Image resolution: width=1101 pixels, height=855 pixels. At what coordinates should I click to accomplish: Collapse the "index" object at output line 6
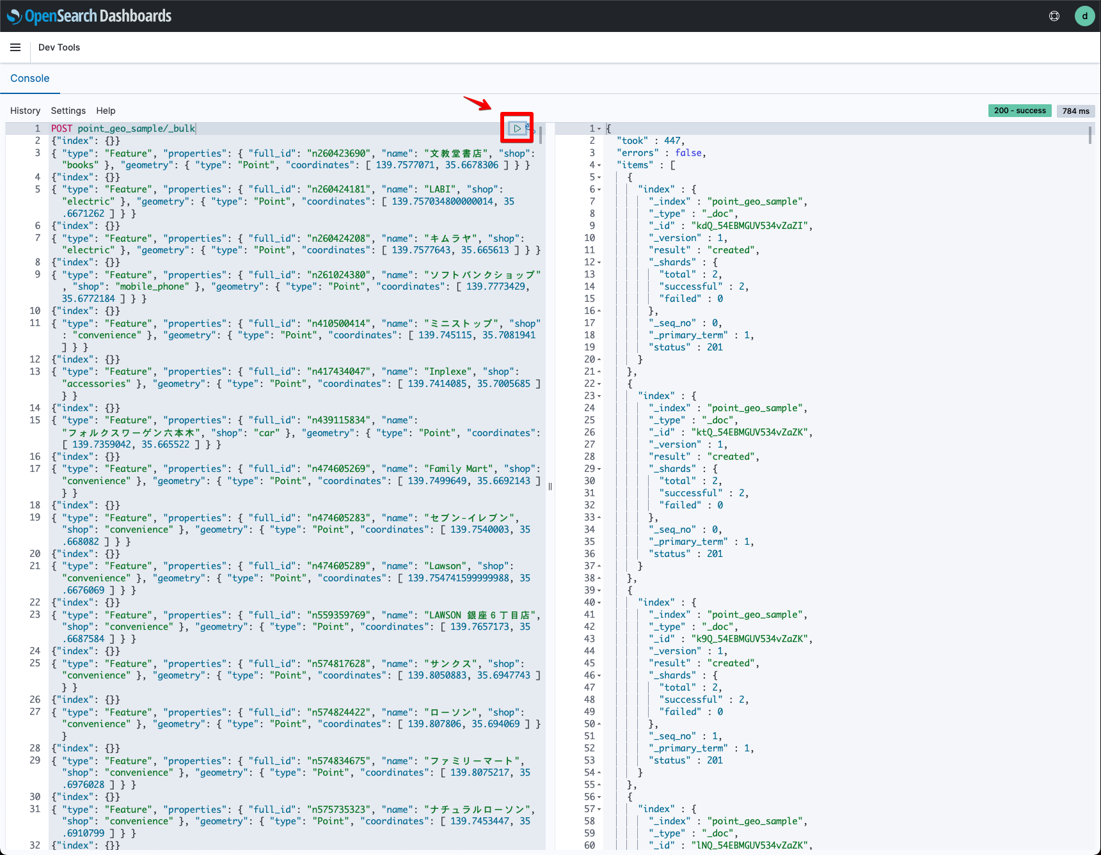point(599,189)
